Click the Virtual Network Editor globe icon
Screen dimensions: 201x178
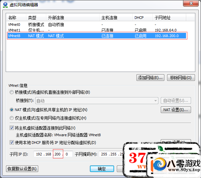(5, 5)
